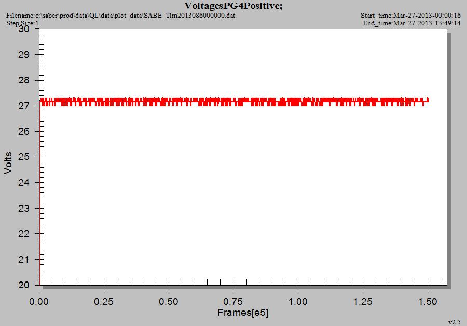467x326 pixels.
Task: Click the "Step Size:1" label
Action: click(x=22, y=23)
